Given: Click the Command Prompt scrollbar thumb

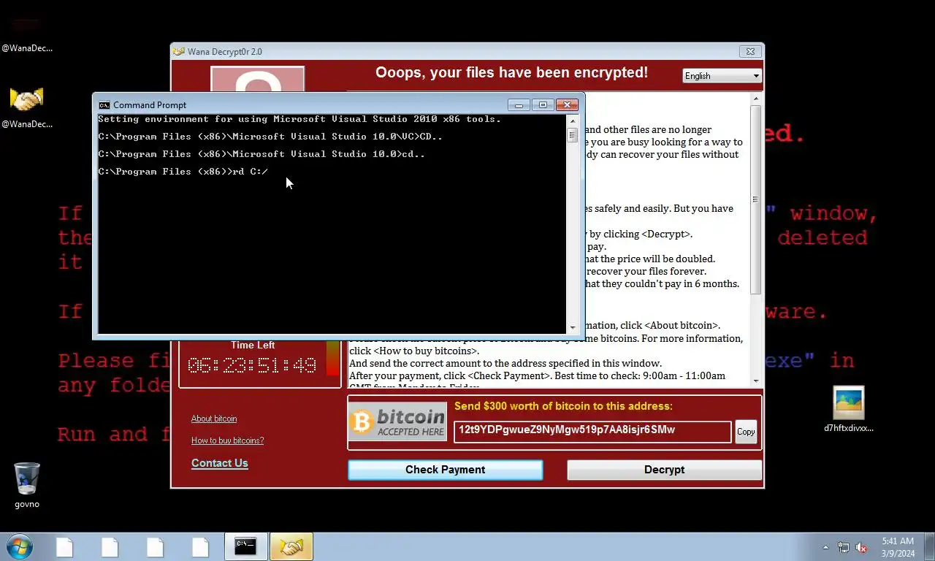Looking at the screenshot, I should point(573,135).
